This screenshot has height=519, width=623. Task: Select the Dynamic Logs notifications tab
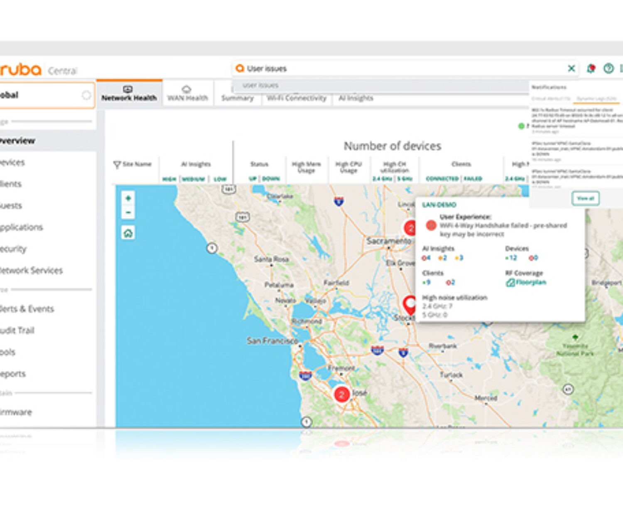596,99
